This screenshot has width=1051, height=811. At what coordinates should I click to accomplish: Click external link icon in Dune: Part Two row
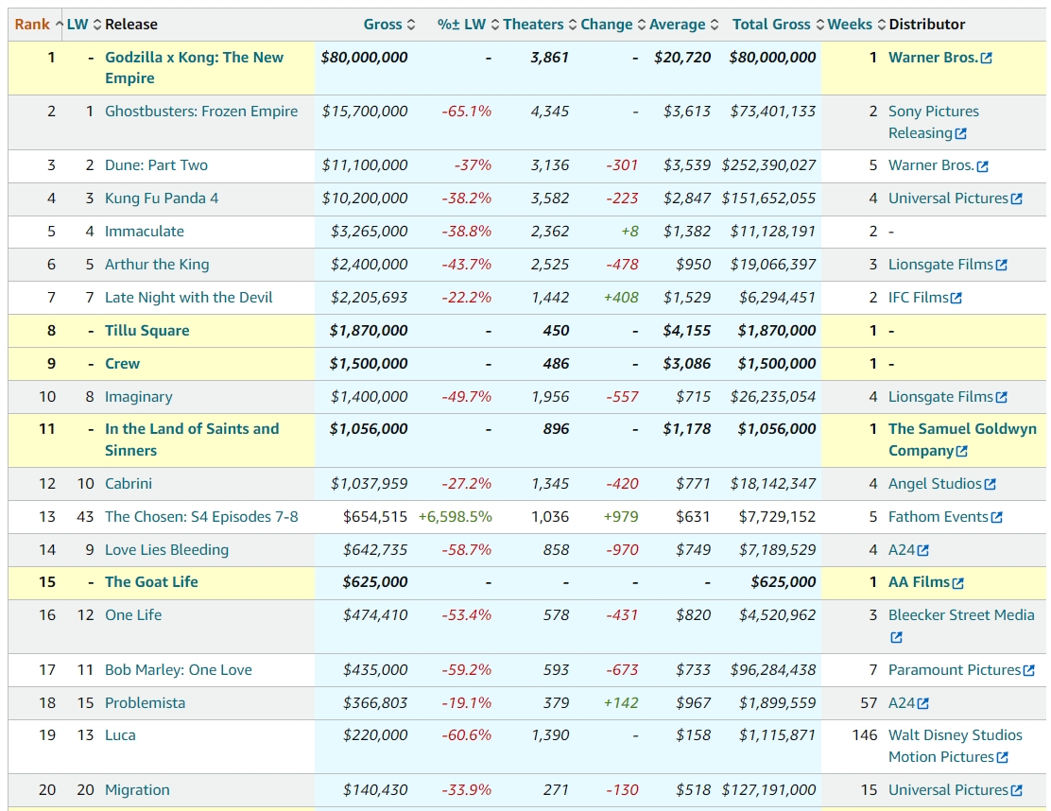coord(982,166)
